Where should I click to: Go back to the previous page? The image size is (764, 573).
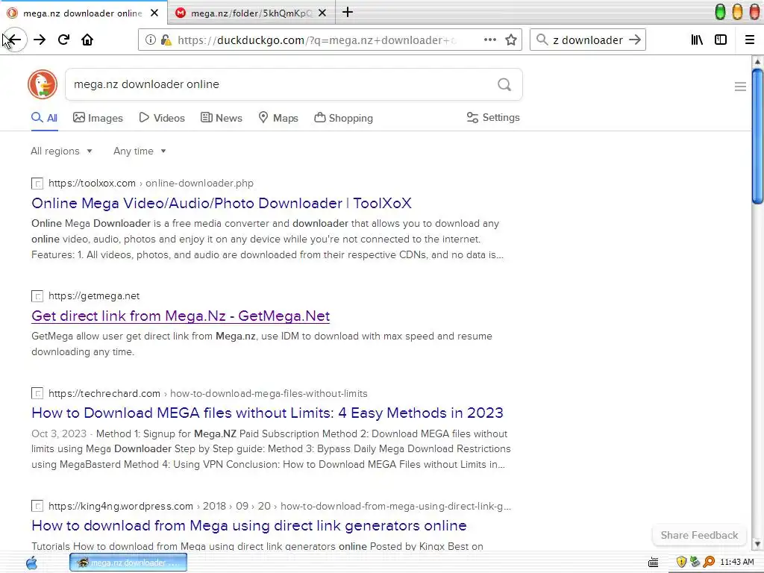coord(15,40)
